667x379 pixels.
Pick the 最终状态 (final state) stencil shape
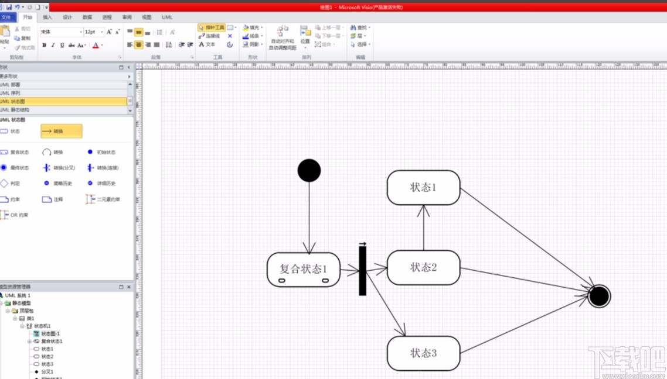[15, 168]
